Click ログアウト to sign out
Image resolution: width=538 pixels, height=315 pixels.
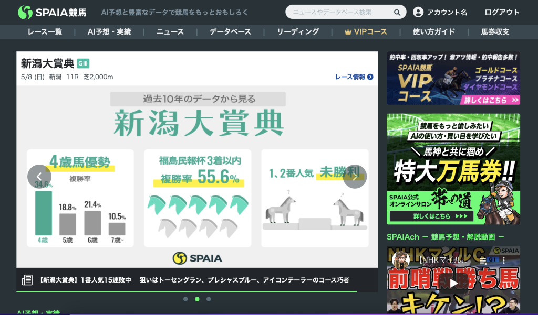coord(502,13)
